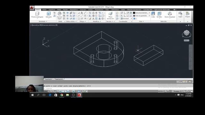
Task: Open the Aplicaciones destacadas ribbon tab
Action: (x=162, y=10)
